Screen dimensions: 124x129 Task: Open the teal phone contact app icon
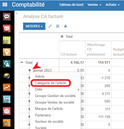point(7,64)
